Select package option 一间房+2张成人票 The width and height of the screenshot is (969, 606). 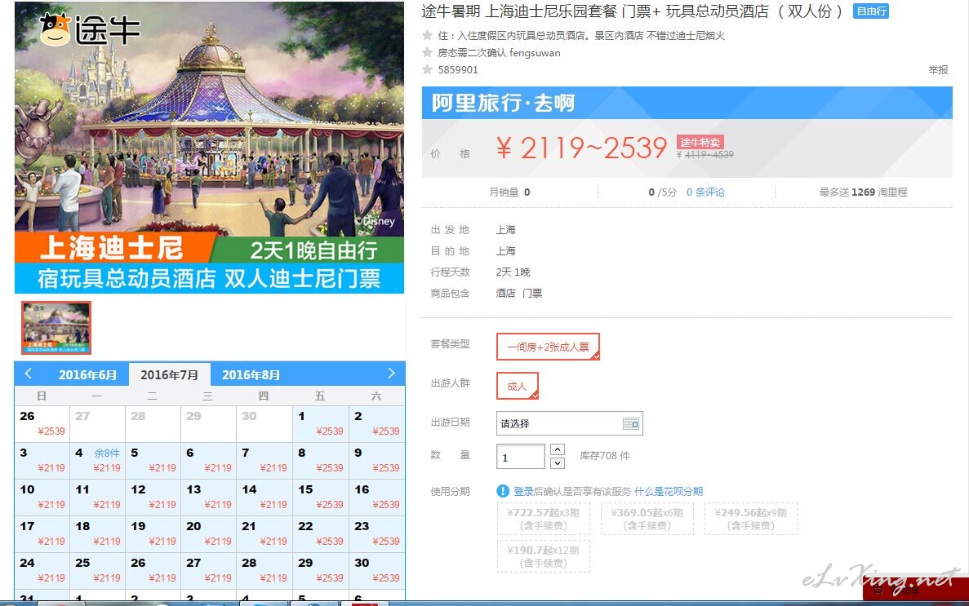(548, 347)
